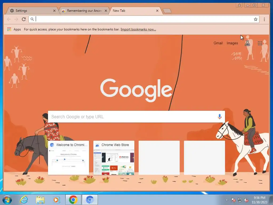Show hidden tray icons arrow
273x205 pixels.
(227, 200)
